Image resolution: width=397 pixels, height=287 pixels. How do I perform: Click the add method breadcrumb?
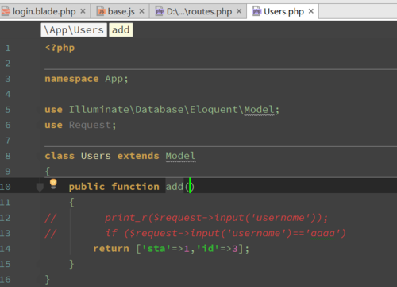(121, 30)
